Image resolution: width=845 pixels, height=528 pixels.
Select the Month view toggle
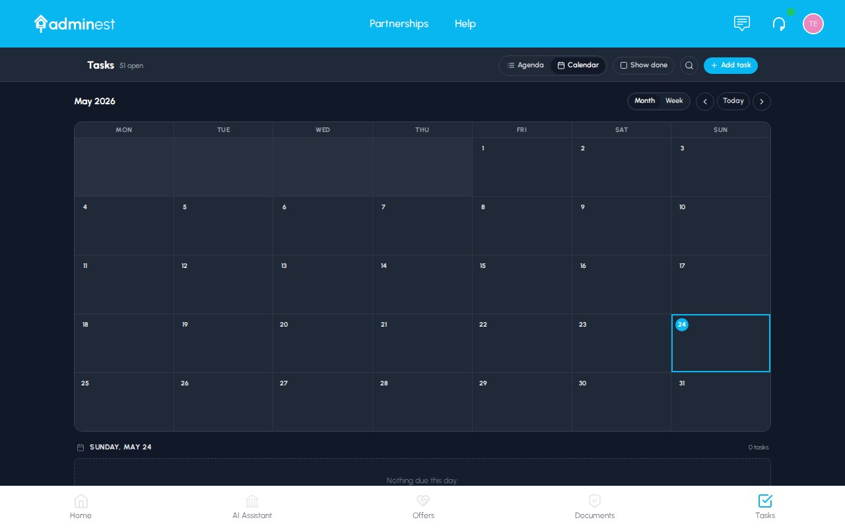click(x=644, y=101)
